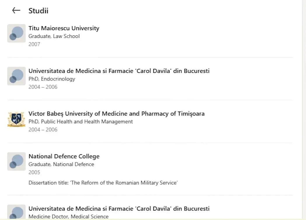Open Victor Babeş University crest logo
Image resolution: width=306 pixels, height=220 pixels.
pyautogui.click(x=16, y=119)
